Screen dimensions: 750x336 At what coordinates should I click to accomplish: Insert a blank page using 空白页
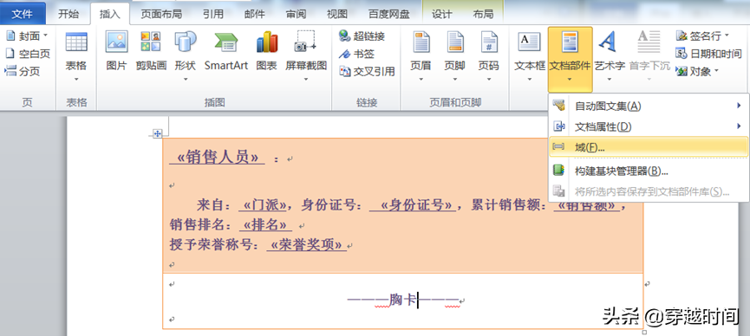[x=27, y=54]
